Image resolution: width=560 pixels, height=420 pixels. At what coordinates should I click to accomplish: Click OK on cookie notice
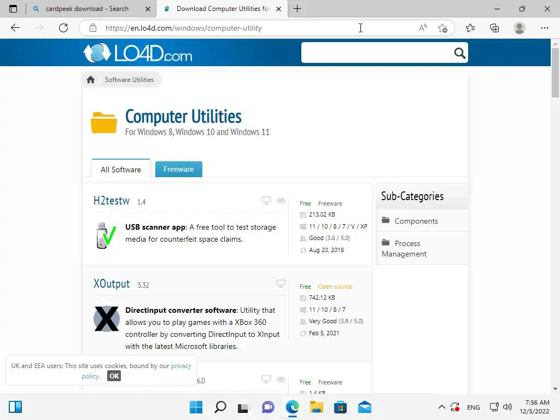[x=114, y=376]
